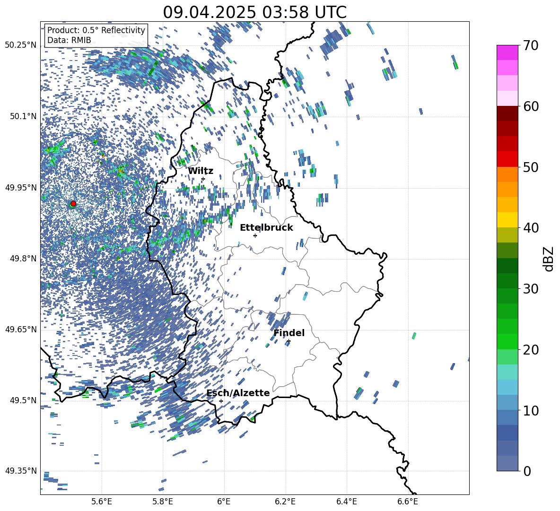
Task: Click the Findel location cross marker
Action: pyautogui.click(x=289, y=341)
